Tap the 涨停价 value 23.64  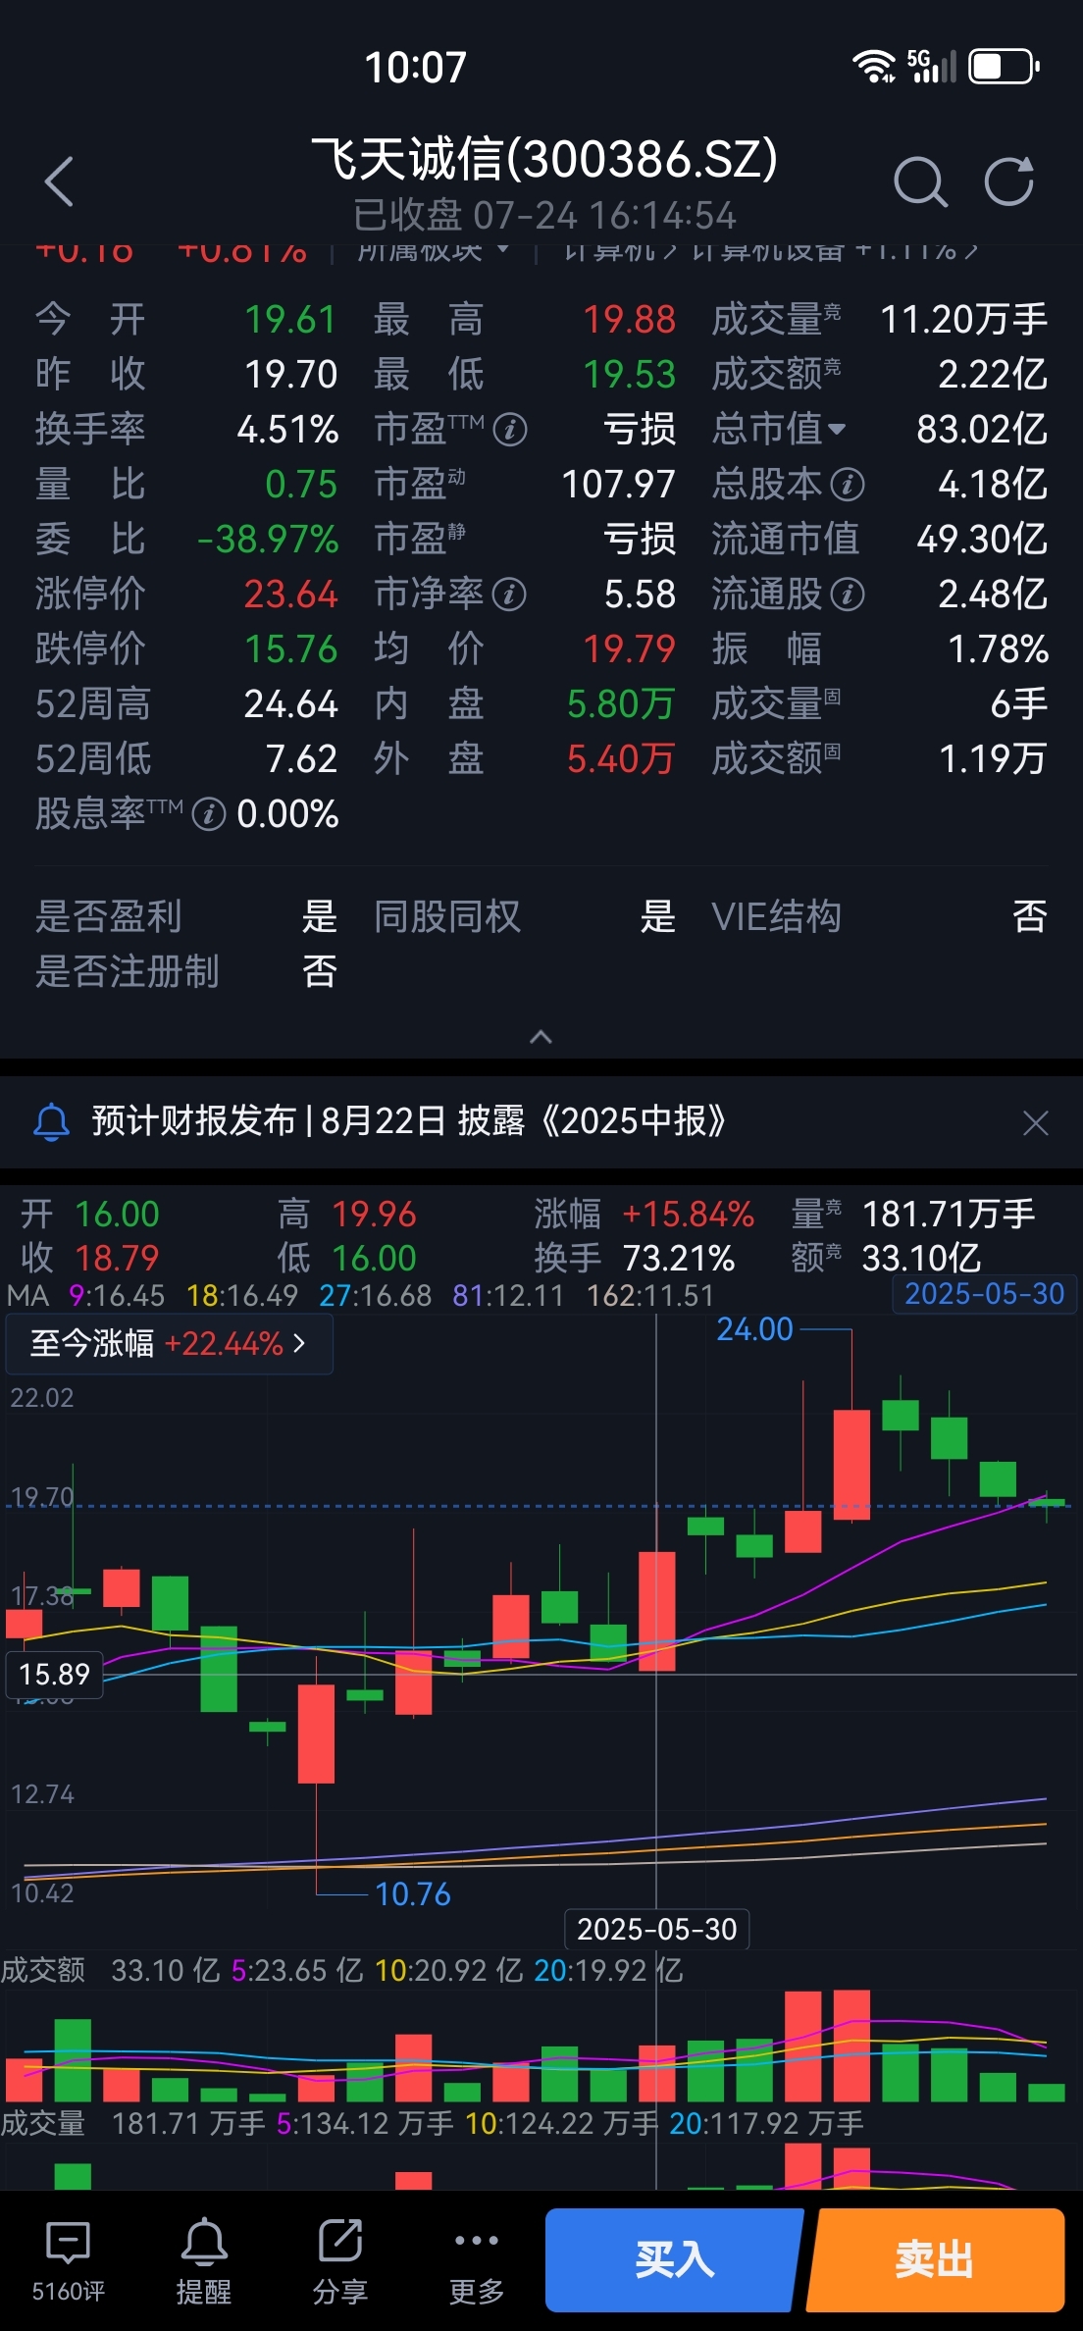point(290,595)
